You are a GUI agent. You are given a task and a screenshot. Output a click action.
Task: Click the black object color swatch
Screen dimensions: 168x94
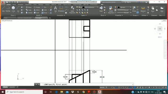pos(119,7)
